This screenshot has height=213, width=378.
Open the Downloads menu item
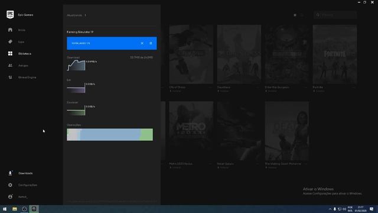pyautogui.click(x=25, y=173)
